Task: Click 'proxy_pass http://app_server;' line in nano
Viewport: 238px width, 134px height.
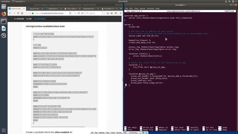Action: [x=147, y=83]
